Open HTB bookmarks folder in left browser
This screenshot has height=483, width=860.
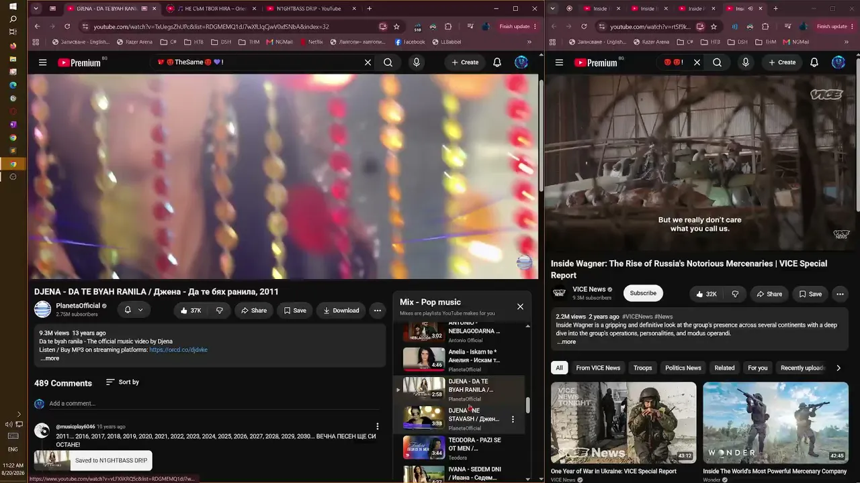click(193, 42)
